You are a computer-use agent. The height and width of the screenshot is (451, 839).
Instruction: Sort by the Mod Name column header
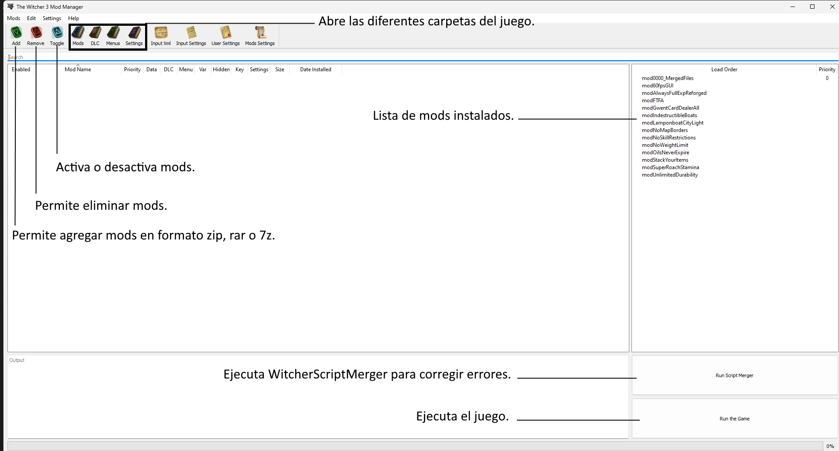click(78, 69)
